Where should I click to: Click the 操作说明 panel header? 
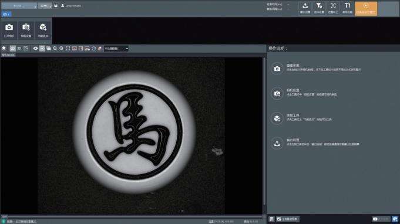(x=278, y=48)
